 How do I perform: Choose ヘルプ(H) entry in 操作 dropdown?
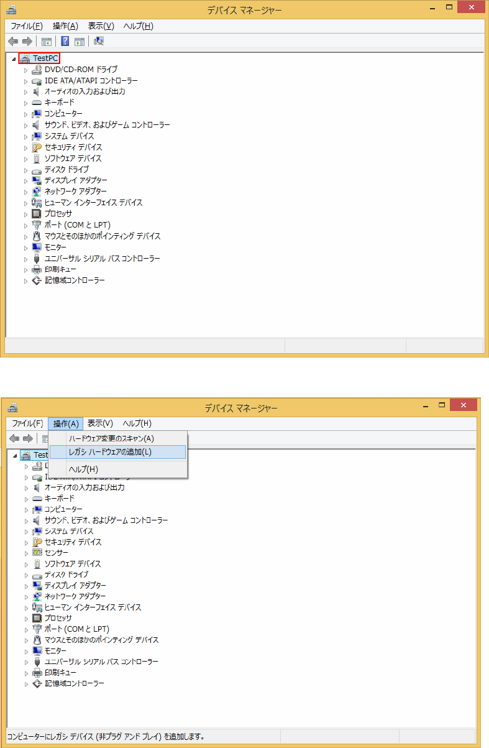pos(118,469)
